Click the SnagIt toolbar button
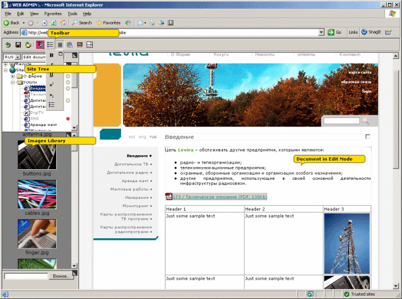402x299 pixels. click(x=371, y=32)
